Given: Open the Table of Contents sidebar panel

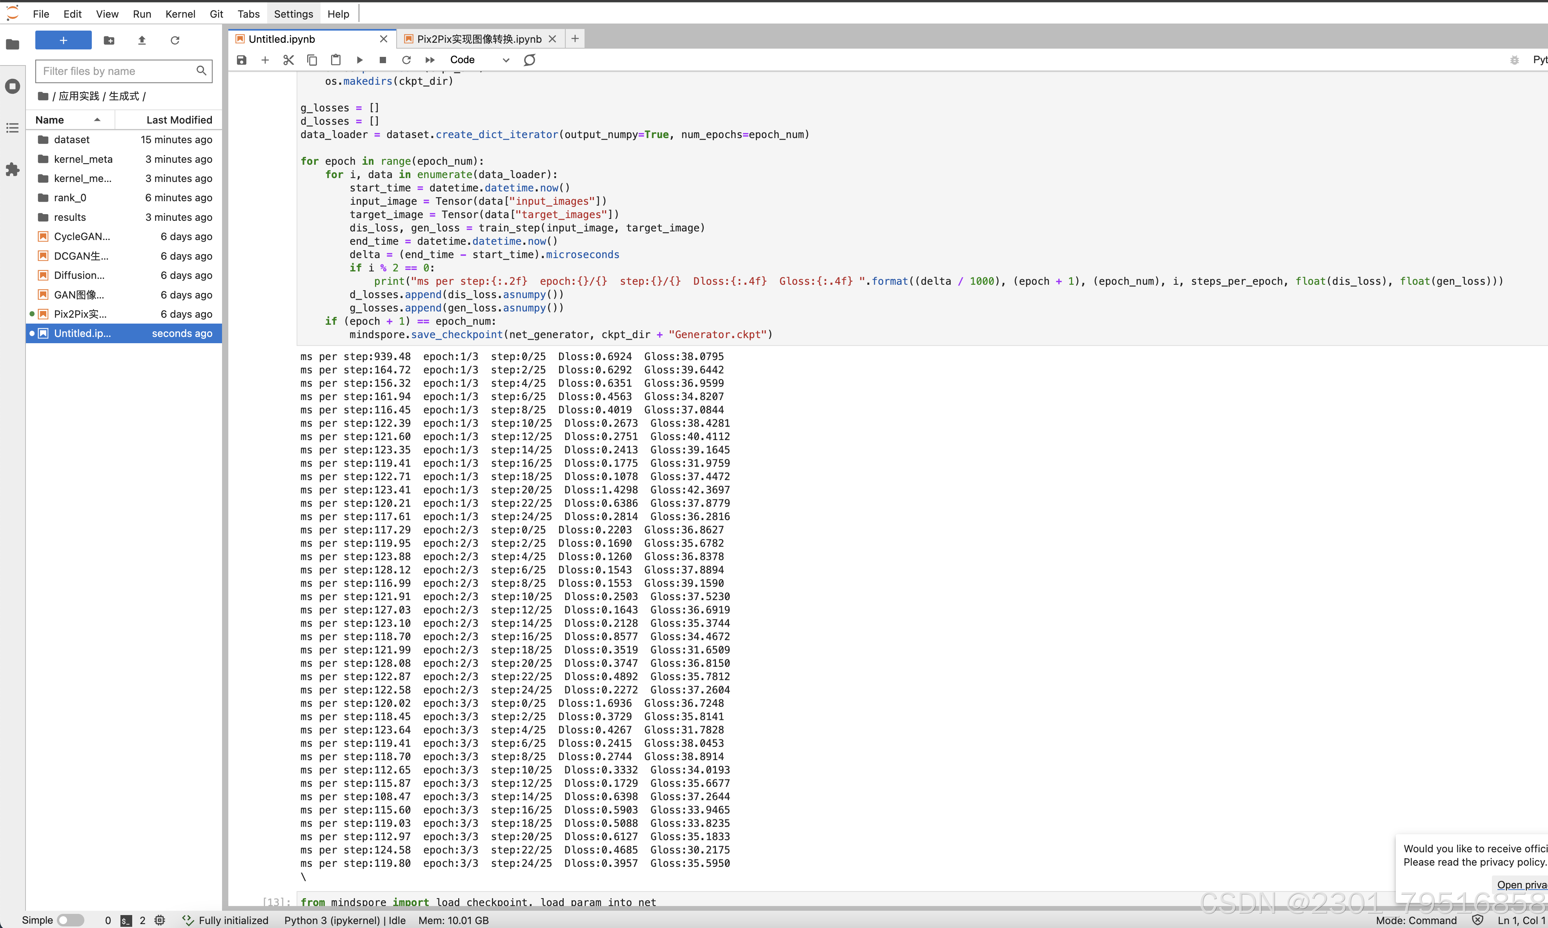Looking at the screenshot, I should [13, 128].
